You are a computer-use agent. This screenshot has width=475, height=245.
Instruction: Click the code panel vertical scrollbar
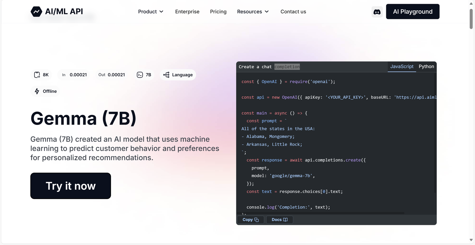pos(435,133)
